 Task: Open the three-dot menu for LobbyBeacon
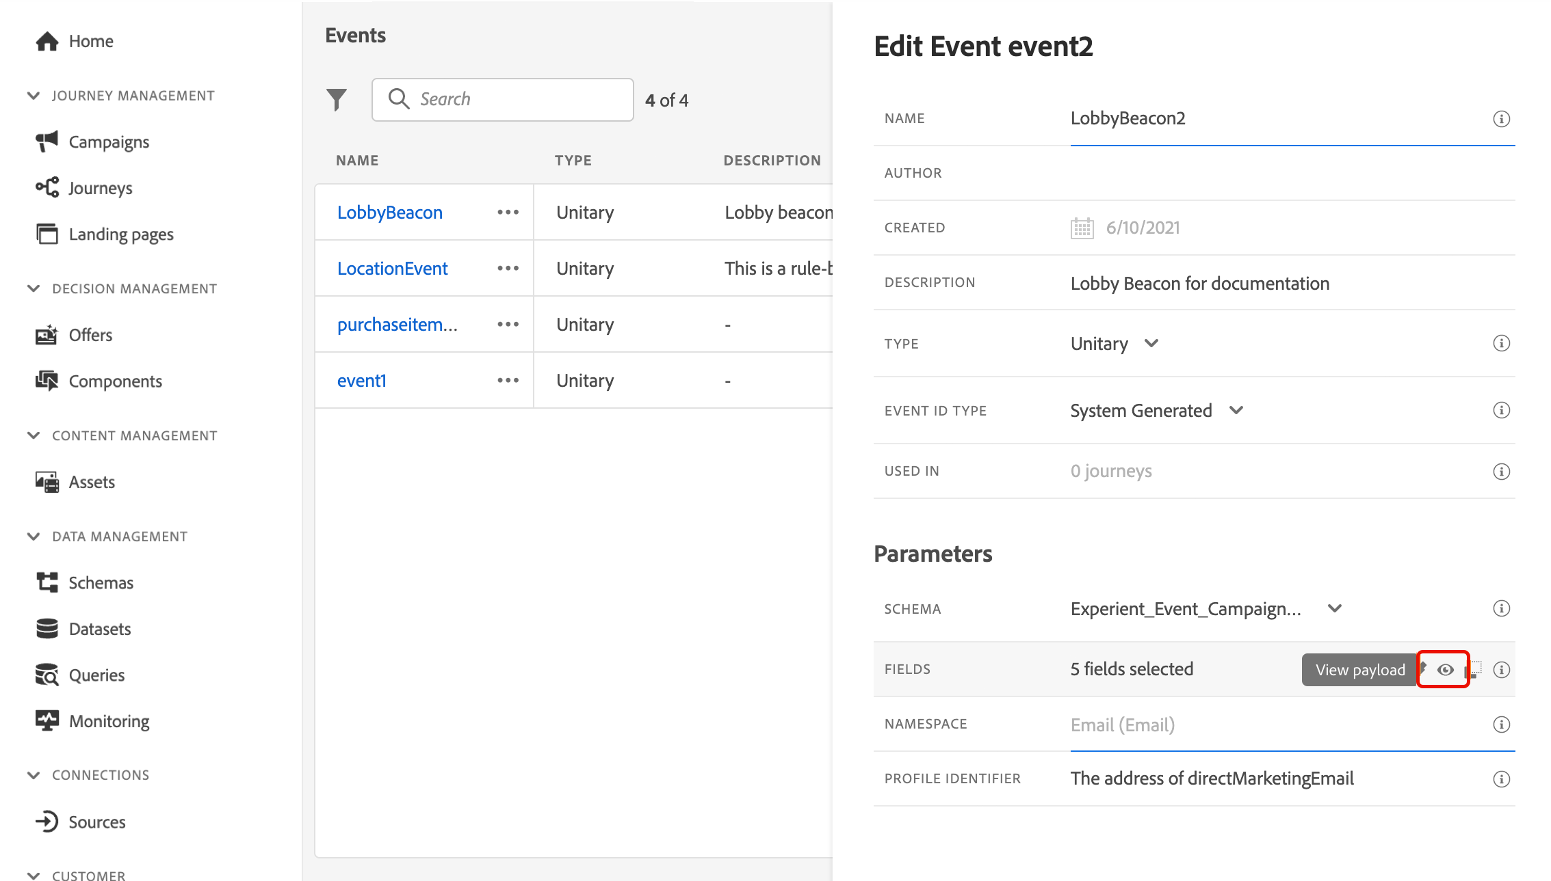pos(508,213)
